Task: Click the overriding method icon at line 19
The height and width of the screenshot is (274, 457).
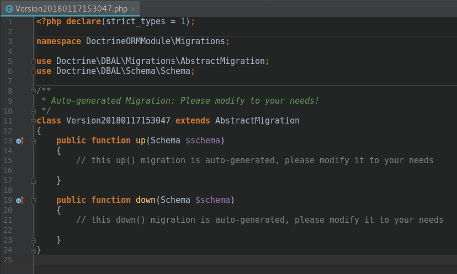Action: pyautogui.click(x=19, y=200)
